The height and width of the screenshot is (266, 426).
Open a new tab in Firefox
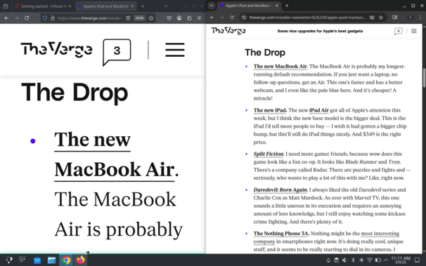tap(143, 6)
